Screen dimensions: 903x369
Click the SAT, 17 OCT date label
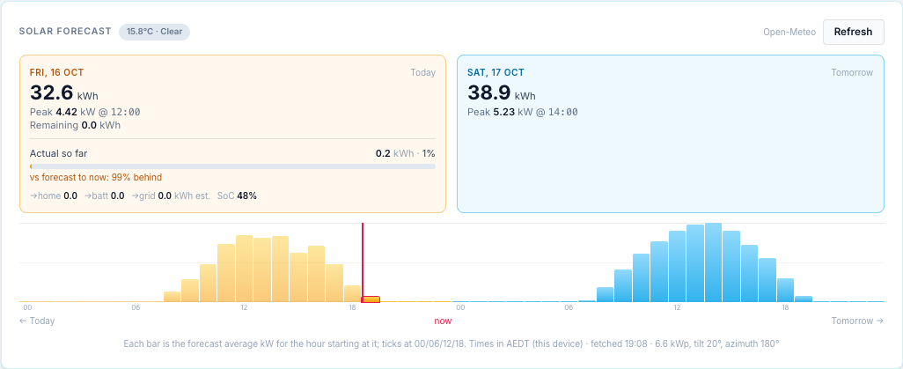[x=496, y=72]
